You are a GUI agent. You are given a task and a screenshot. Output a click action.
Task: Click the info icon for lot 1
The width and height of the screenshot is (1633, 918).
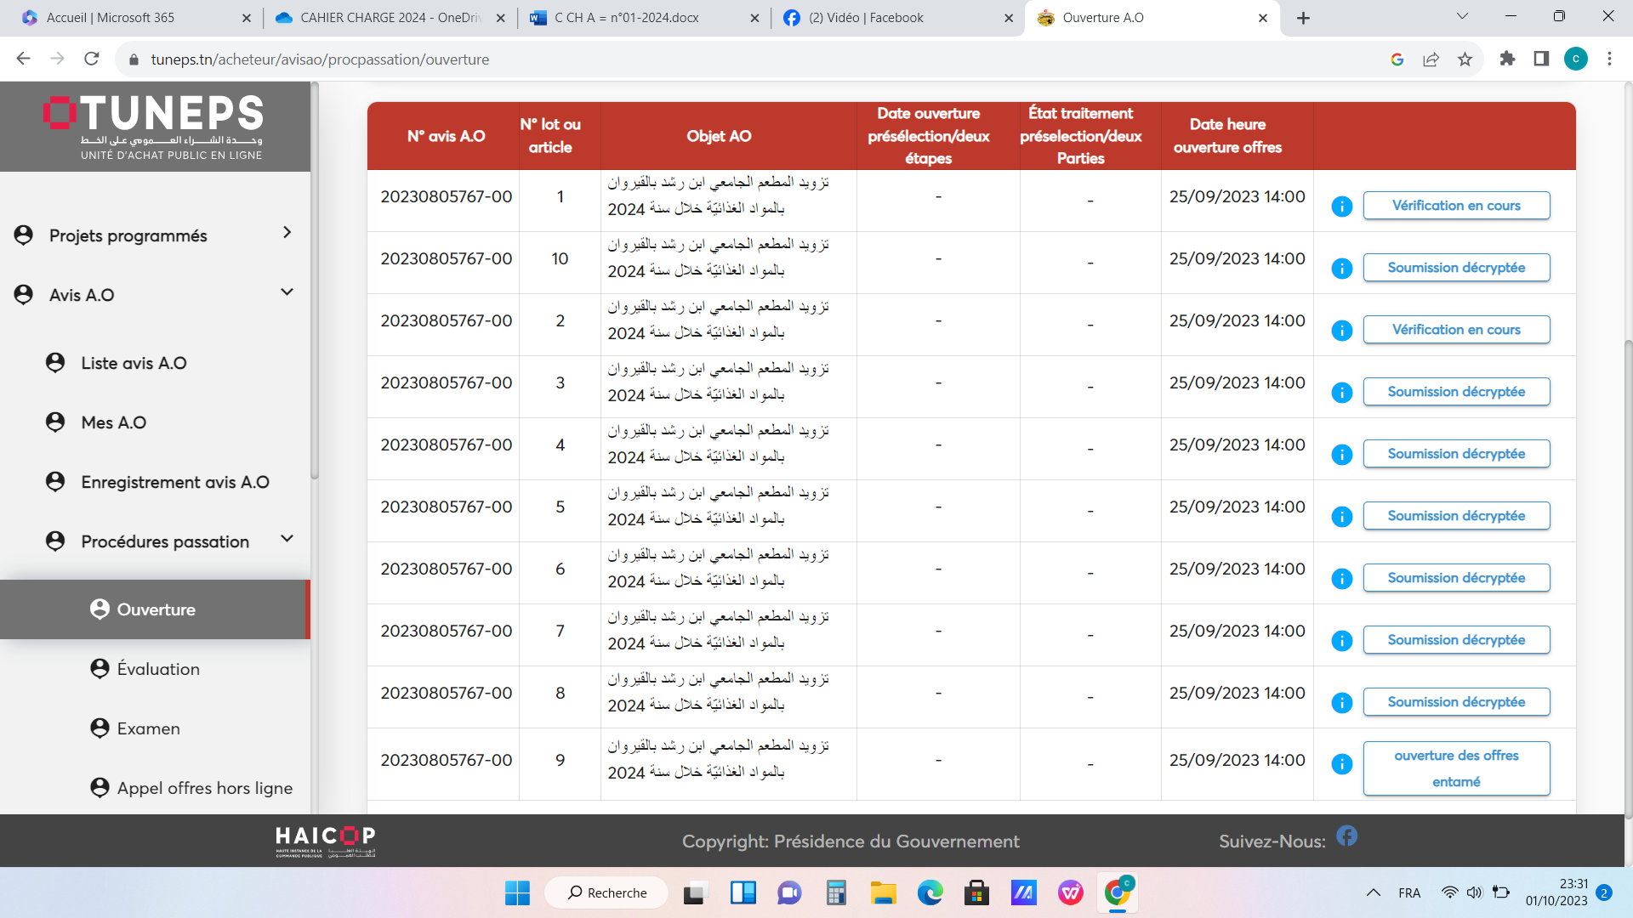click(x=1341, y=207)
